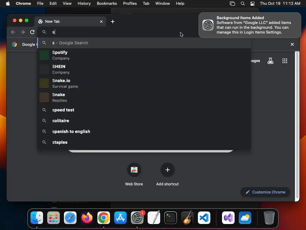Click the page vertical scrollbar
The height and width of the screenshot is (230, 306).
click(x=297, y=125)
